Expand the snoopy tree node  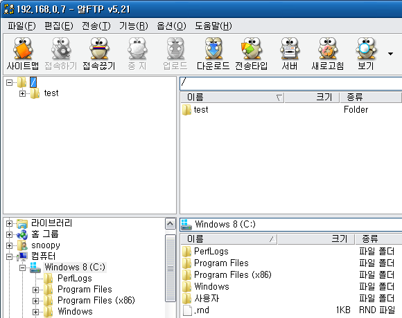pos(9,245)
